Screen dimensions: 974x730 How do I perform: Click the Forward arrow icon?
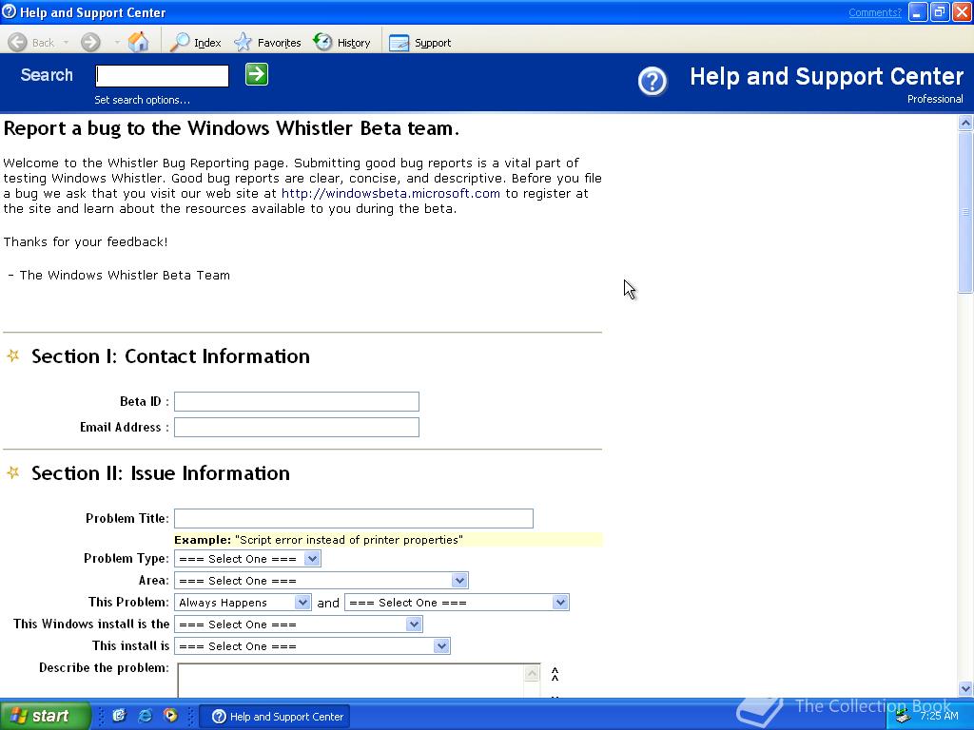pyautogui.click(x=90, y=42)
